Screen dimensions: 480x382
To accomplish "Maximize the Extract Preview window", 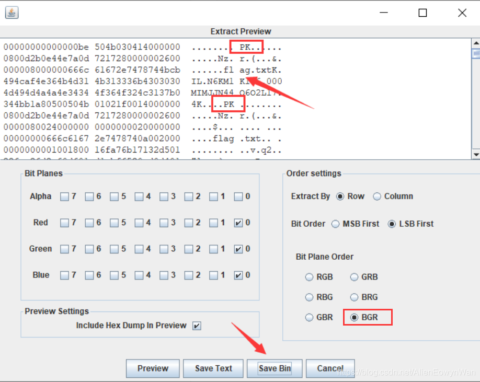I will point(423,13).
